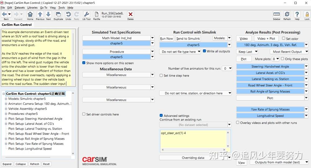Toggle Advanced settings checkbox
Viewport: 311px width, 168px height.
(x=161, y=115)
